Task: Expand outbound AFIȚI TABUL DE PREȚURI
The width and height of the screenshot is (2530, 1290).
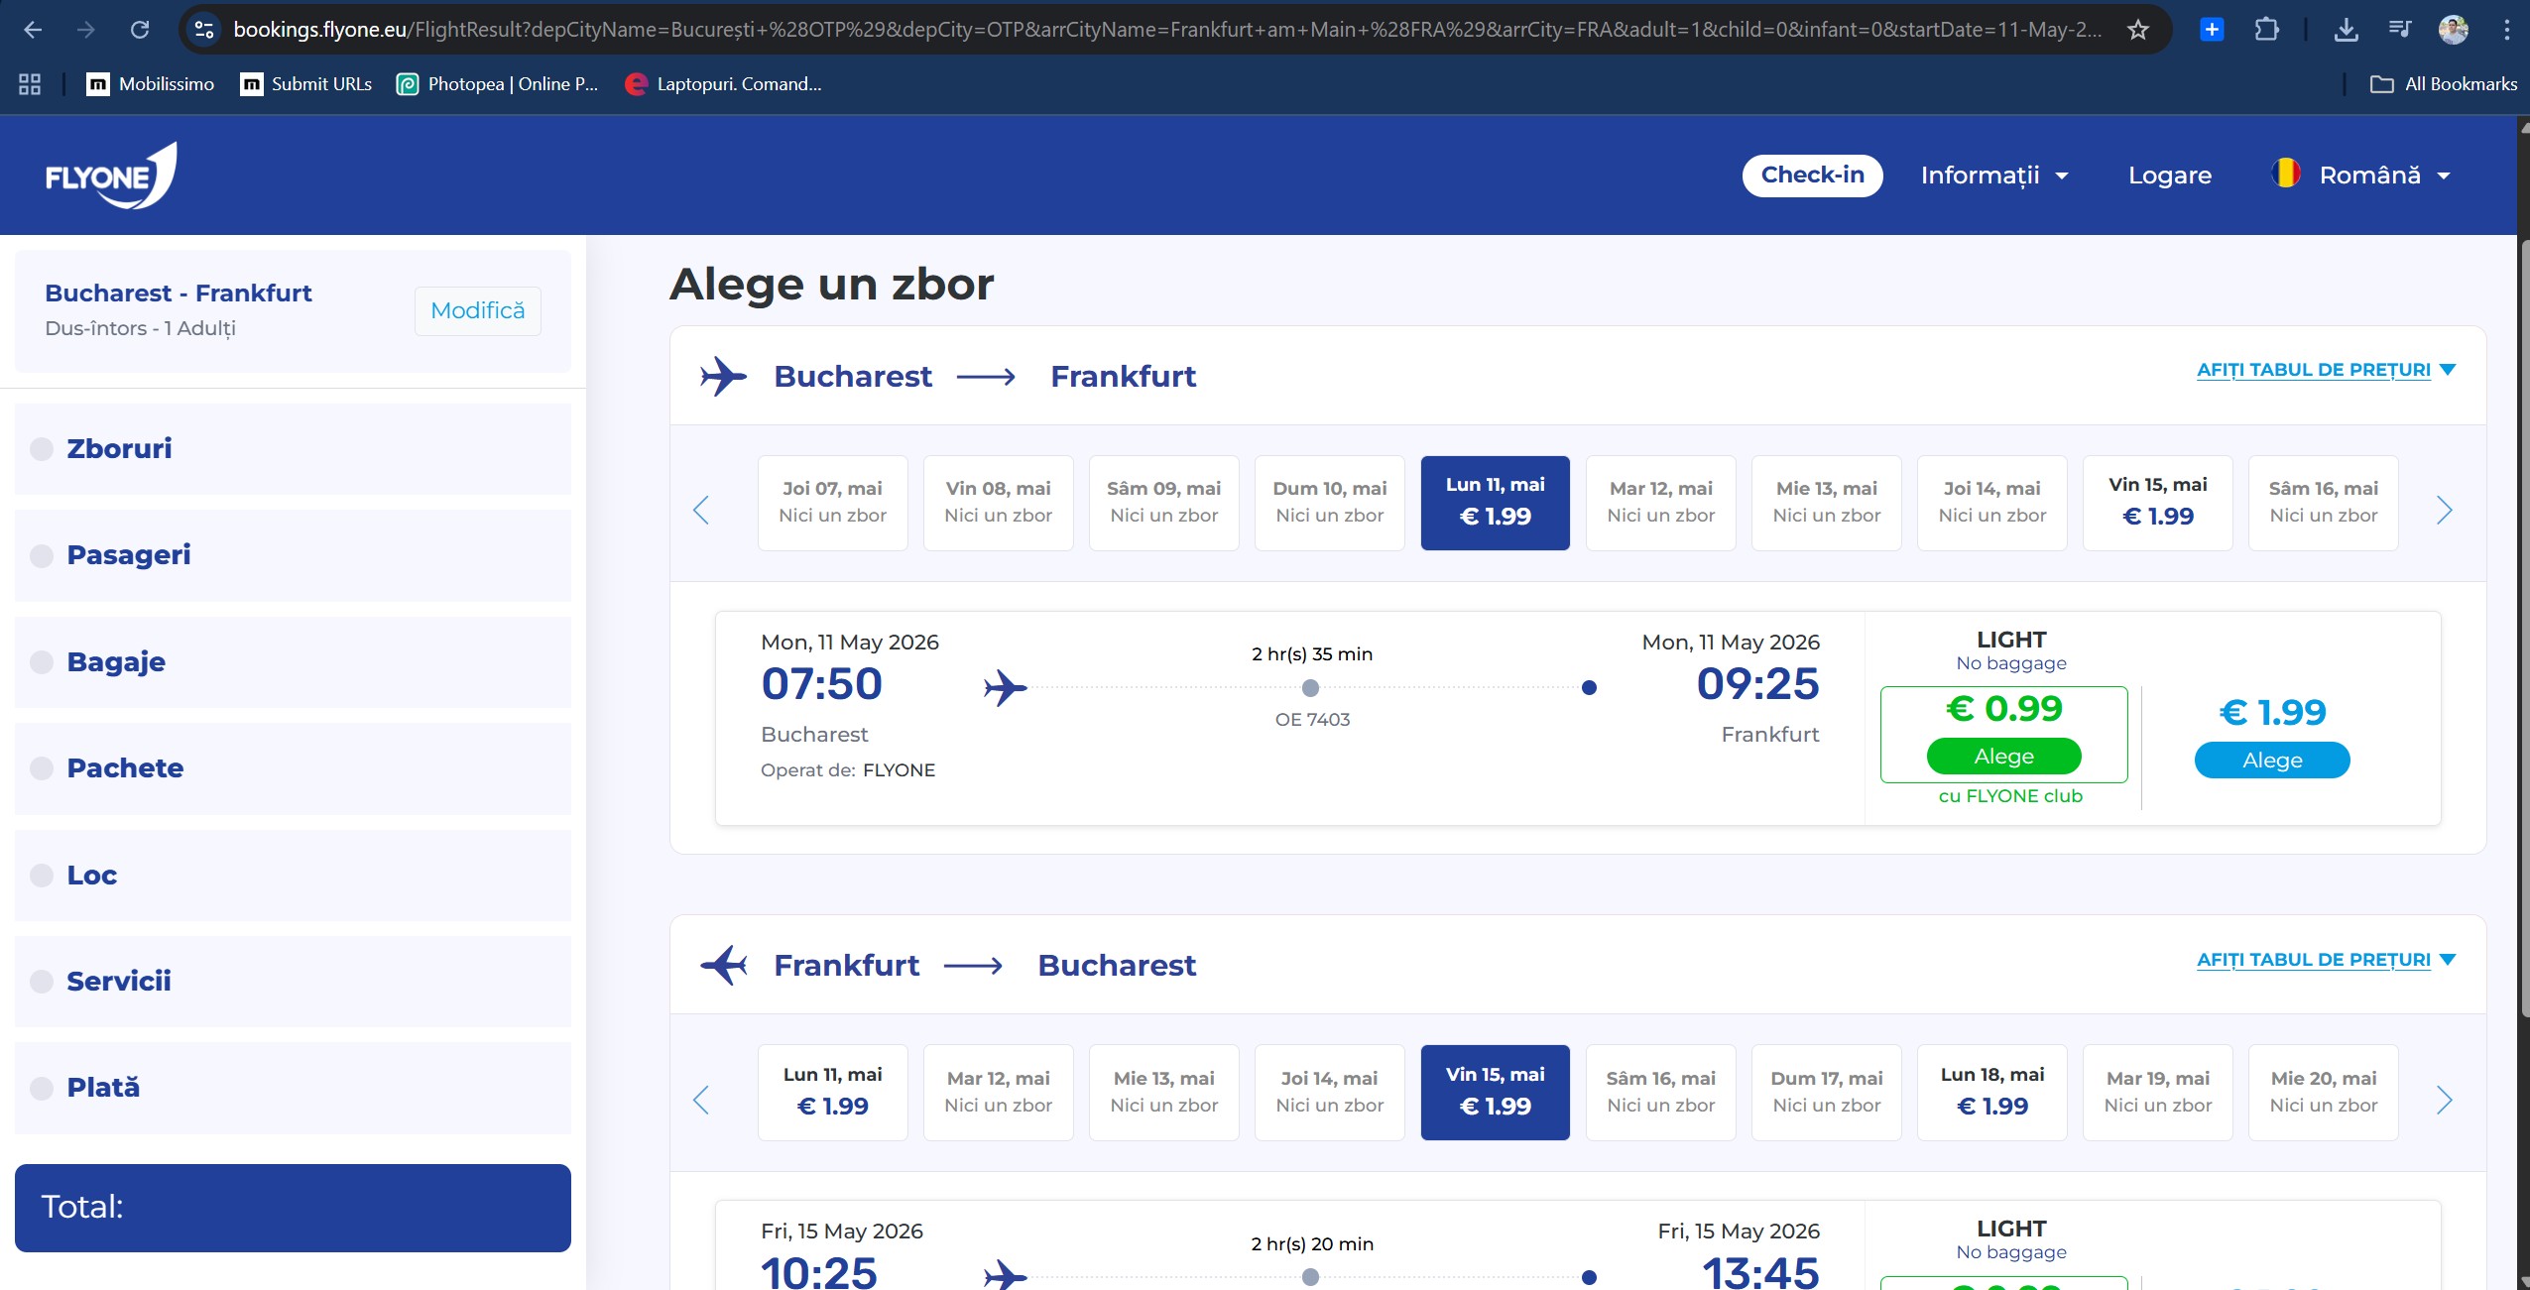Action: 2325,370
